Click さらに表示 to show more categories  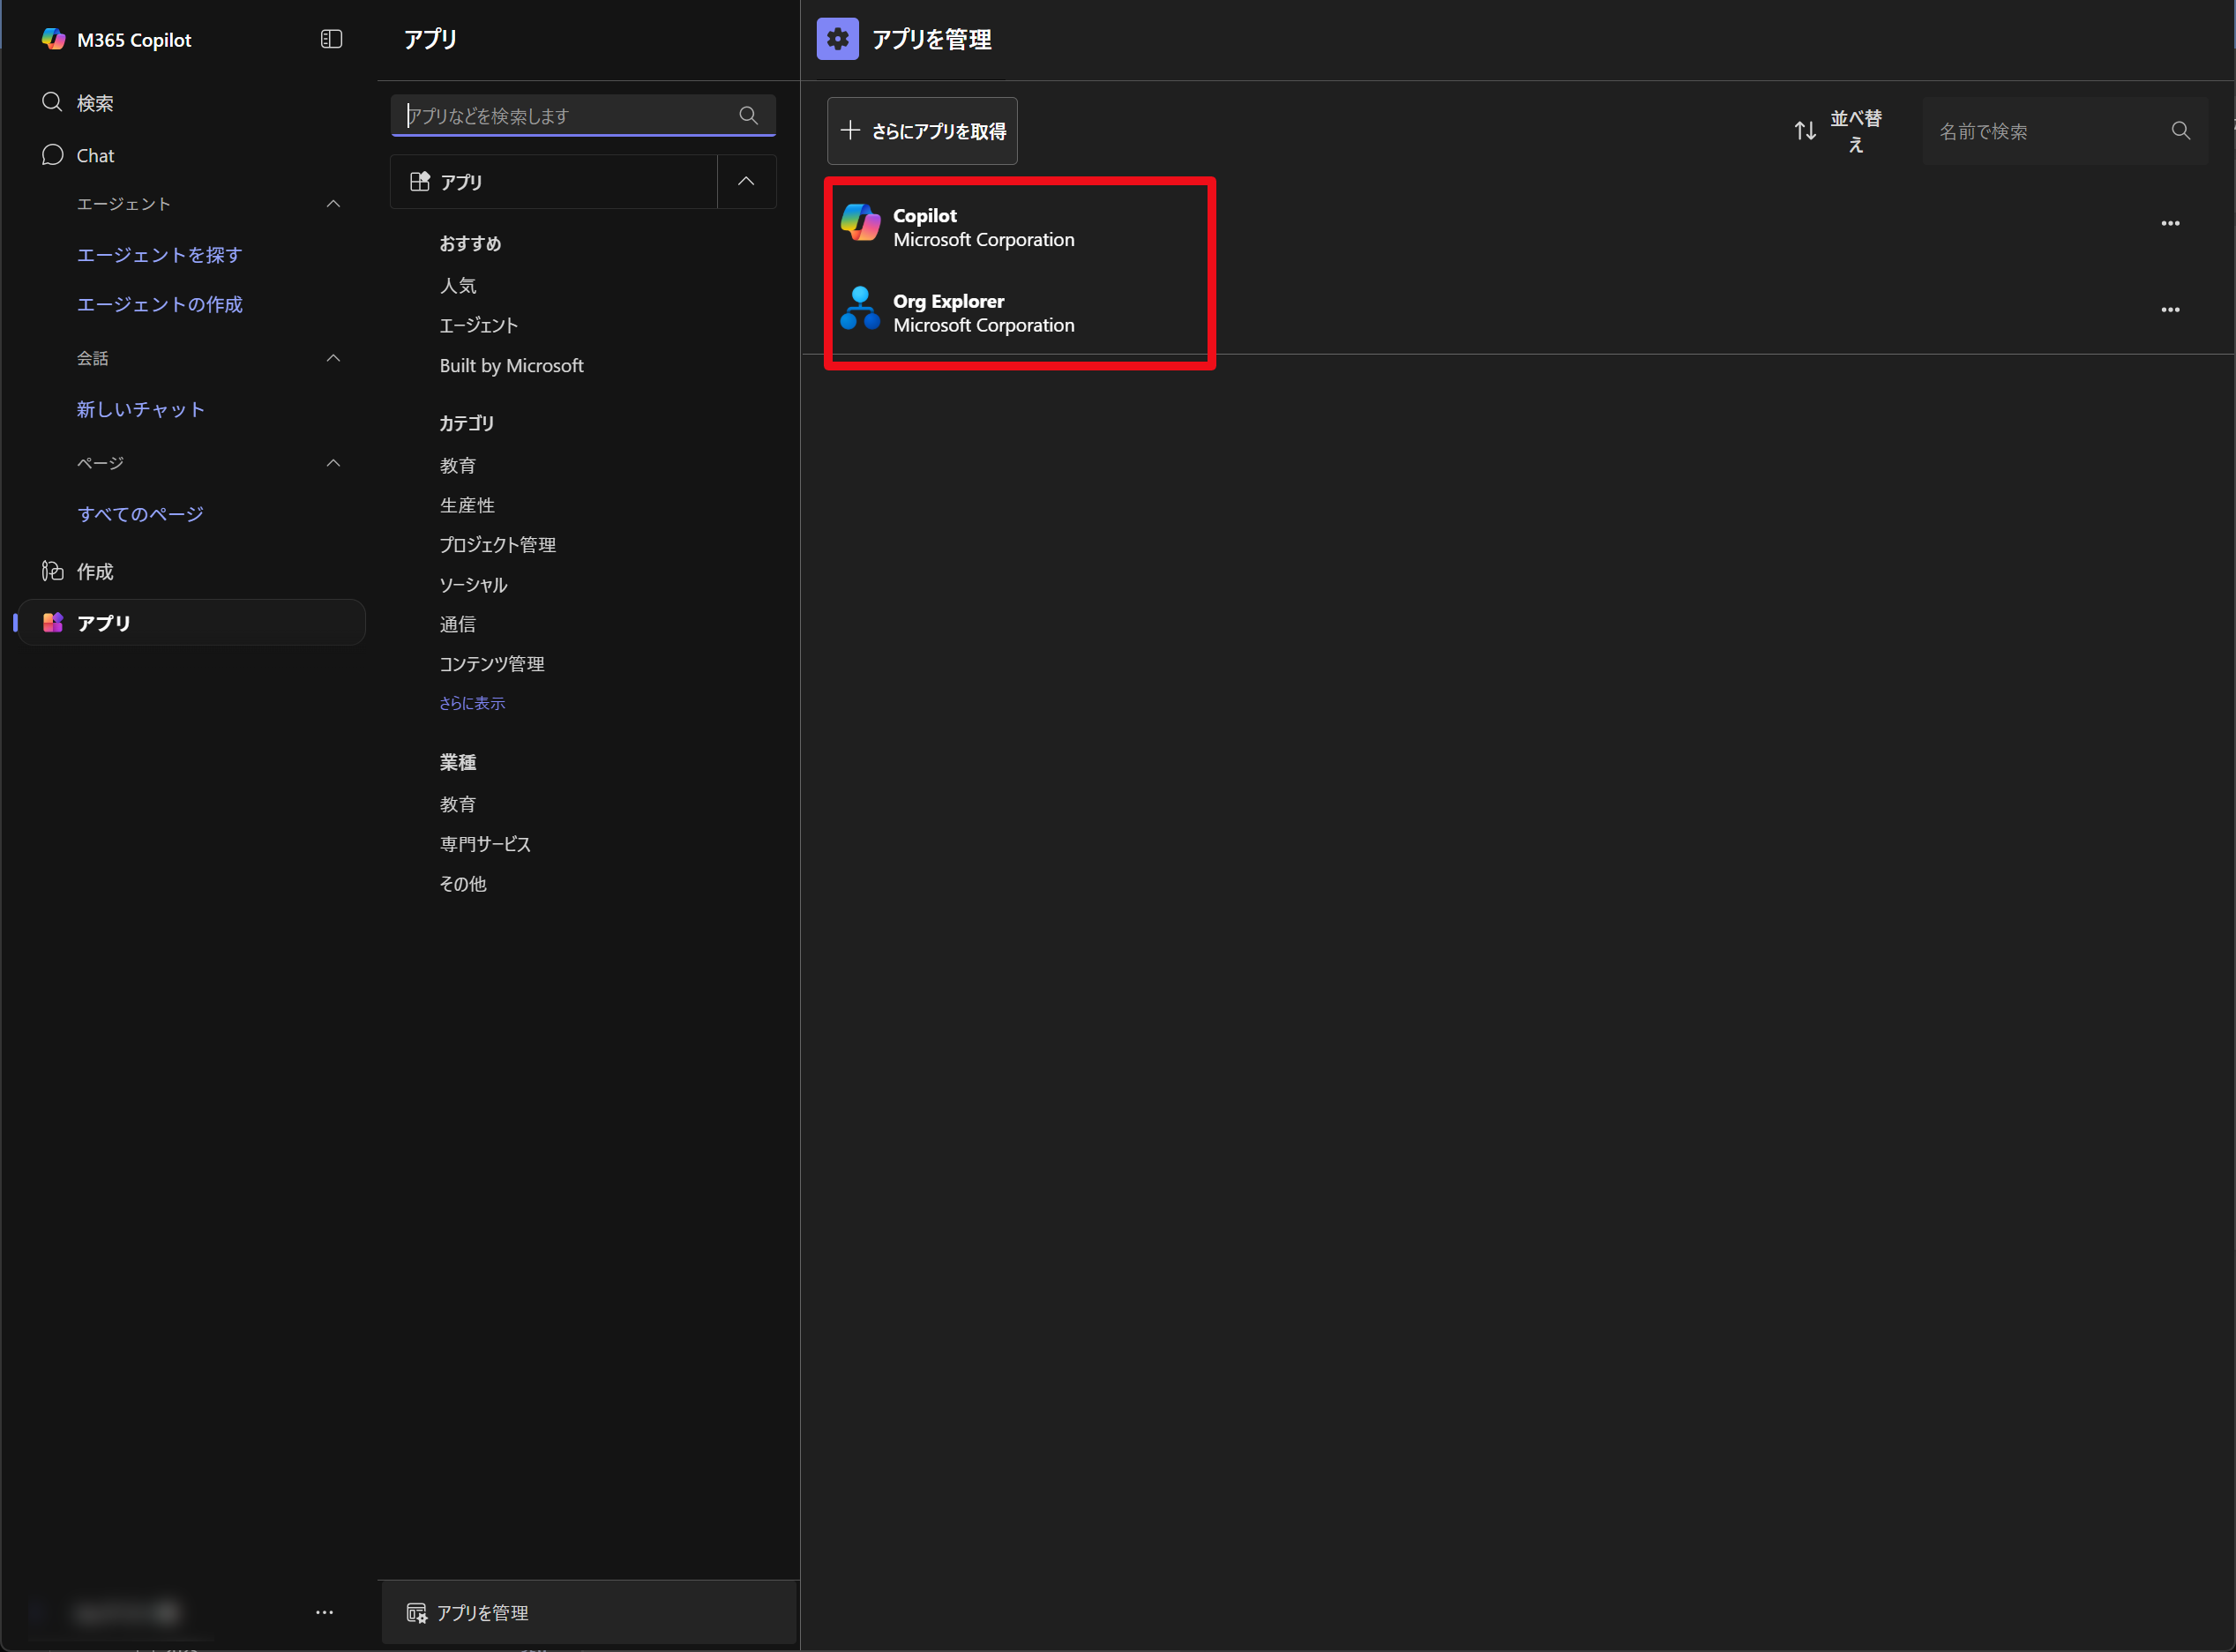472,703
